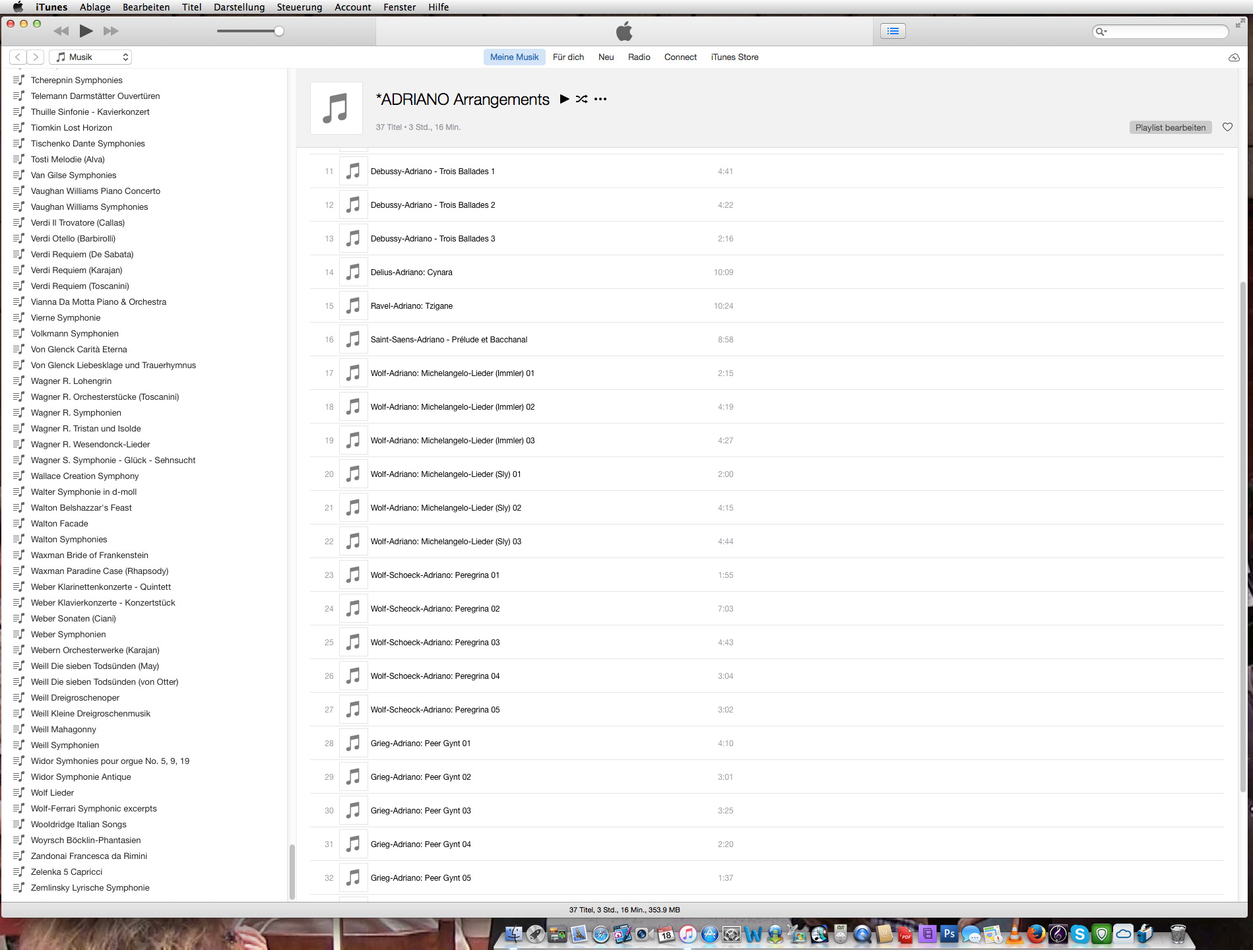Shuffle the ADRIANO Arrangements playlist
The image size is (1253, 950).
tap(581, 99)
